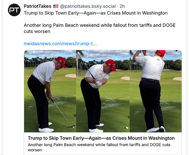Image resolution: width=189 pixels, height=155 pixels.
Task: Open the right golf backswing photo panel
Action: (x=155, y=91)
